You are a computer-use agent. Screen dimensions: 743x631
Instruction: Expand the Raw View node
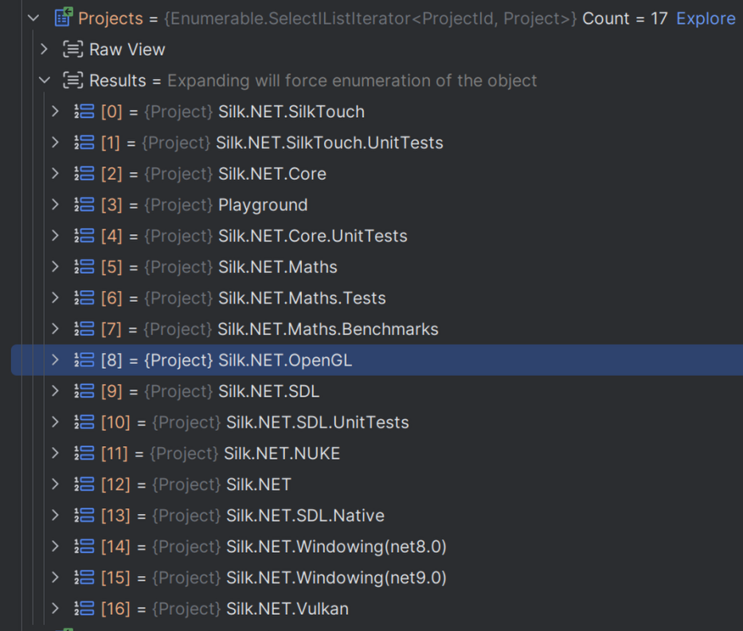coord(45,49)
